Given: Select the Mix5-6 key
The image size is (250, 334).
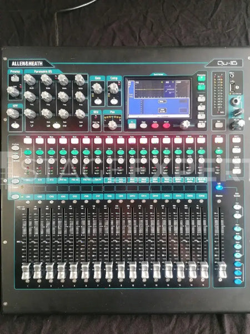Looking at the screenshot, I should (238, 264).
